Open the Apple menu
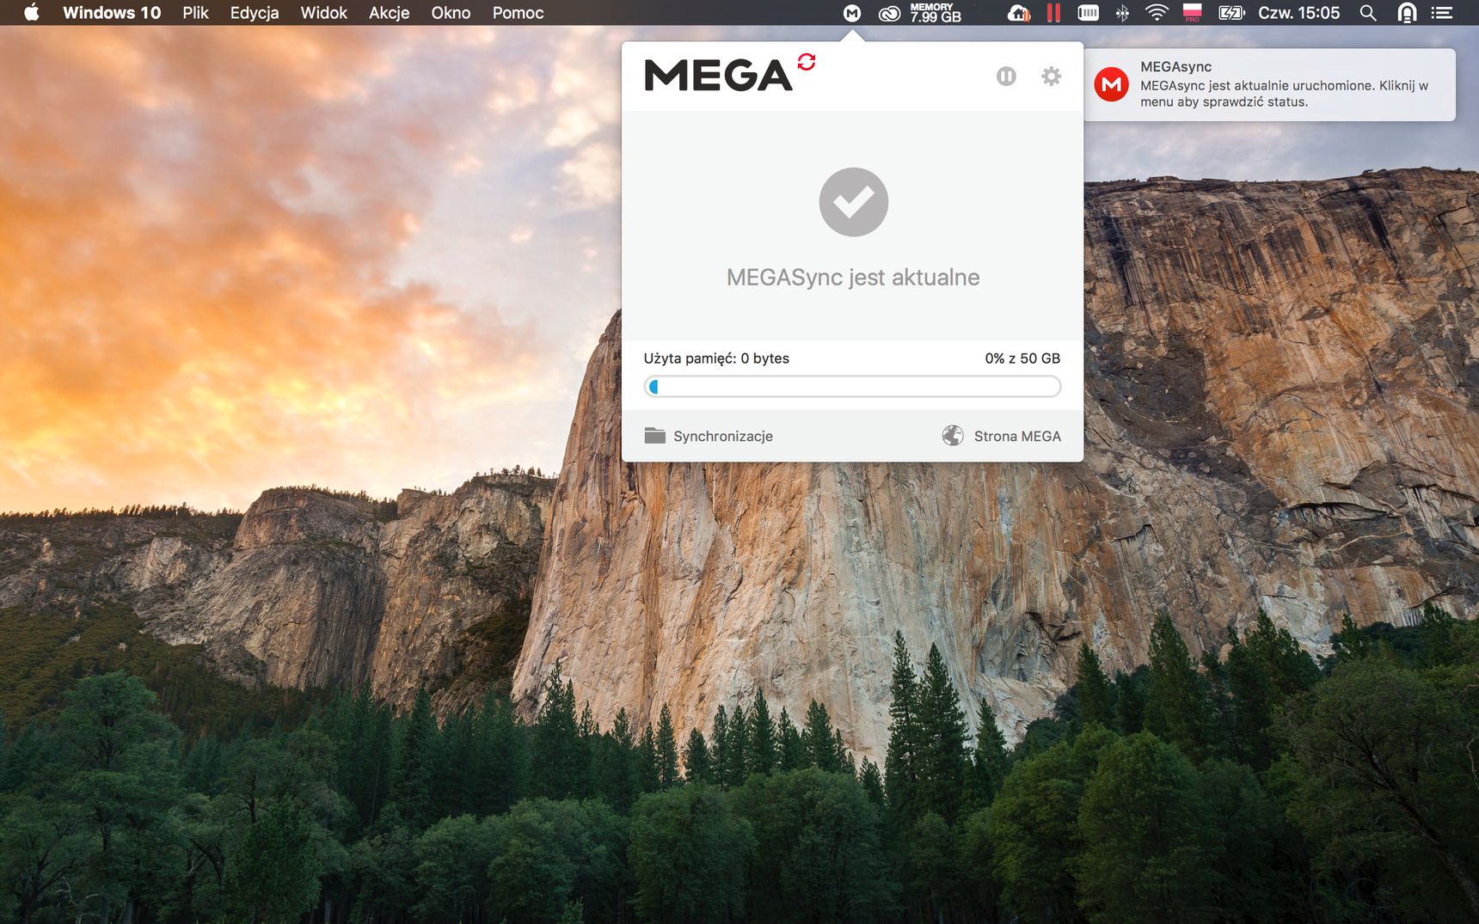 coord(32,12)
